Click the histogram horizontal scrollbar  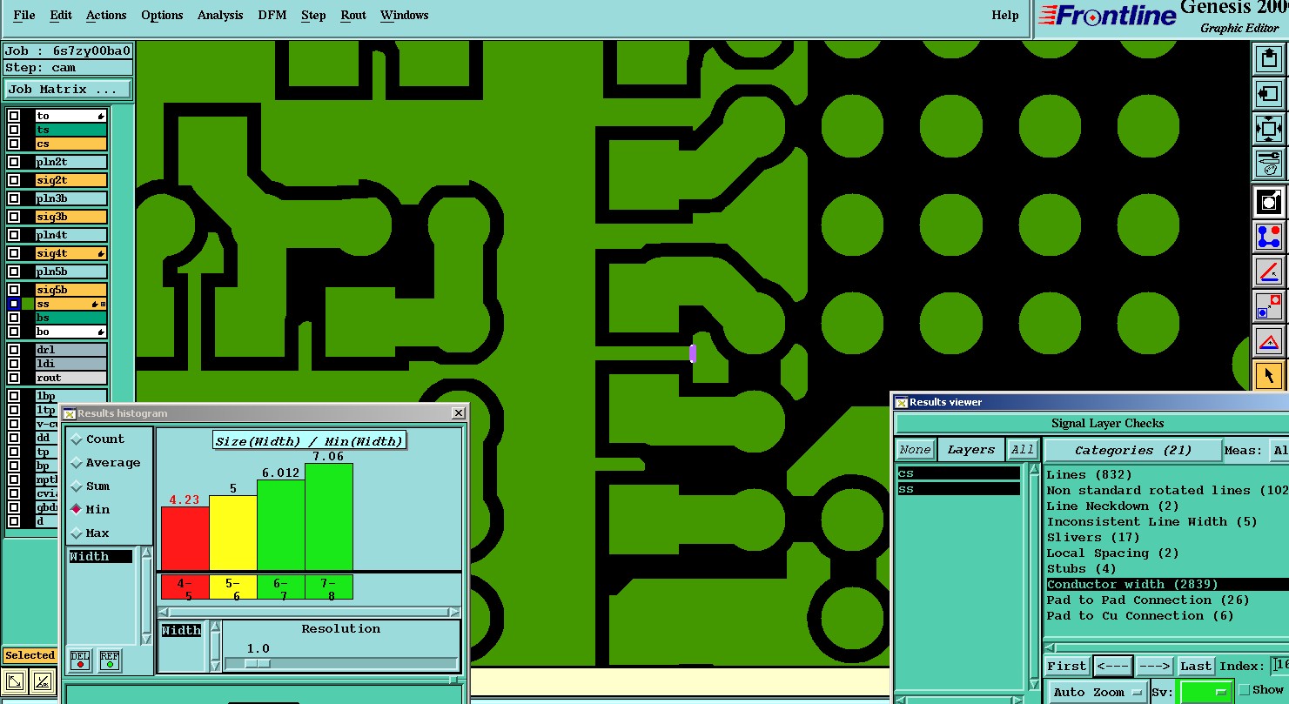coord(309,612)
